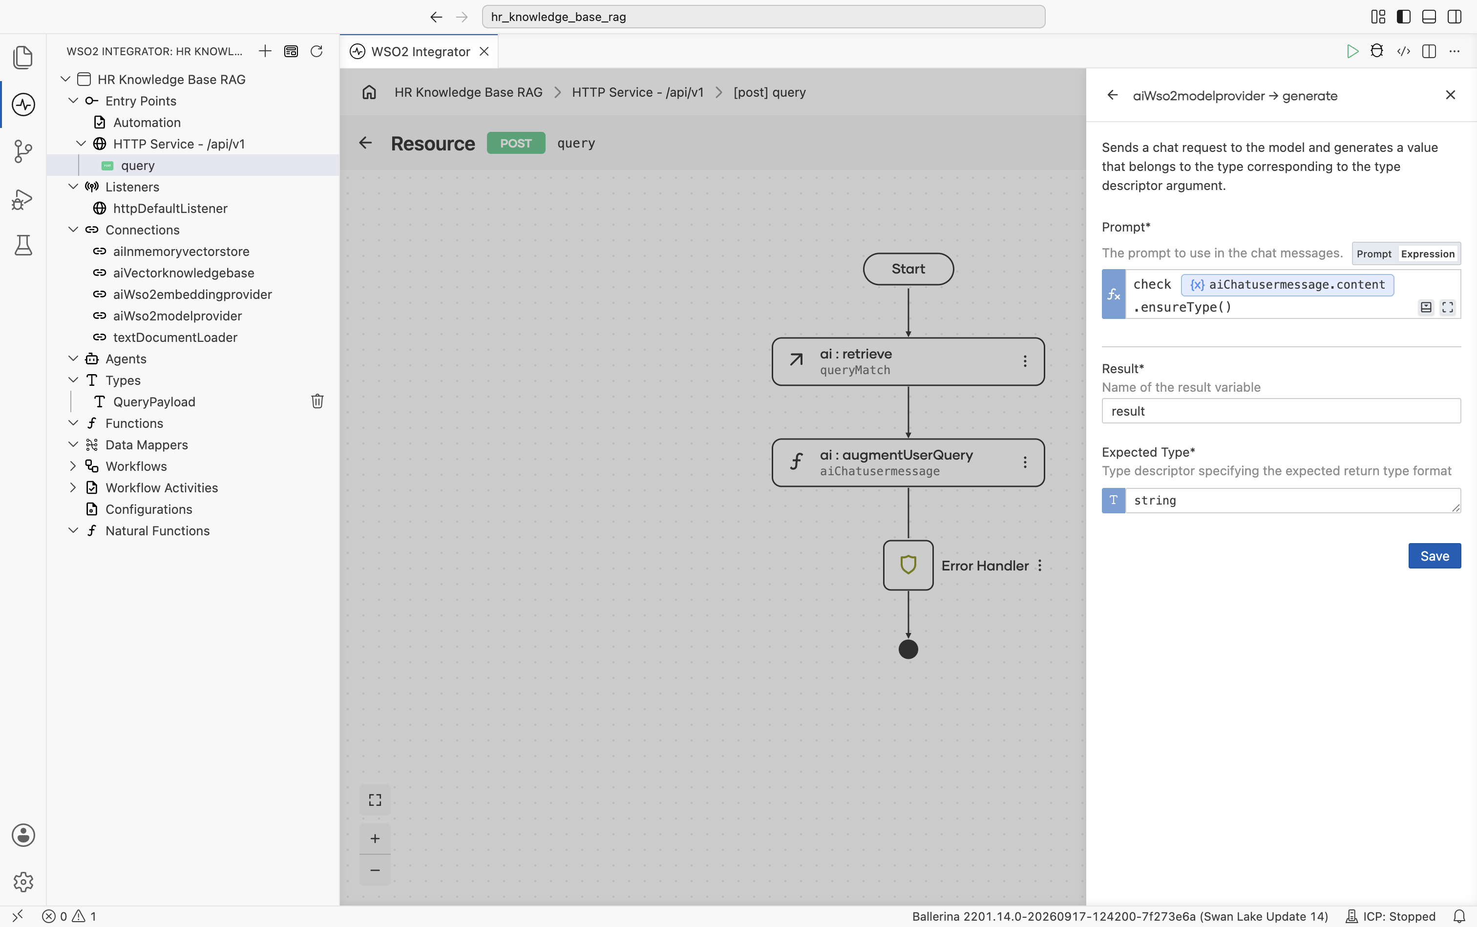This screenshot has width=1477, height=927.
Task: Focus the Expected Type string field
Action: click(1292, 500)
